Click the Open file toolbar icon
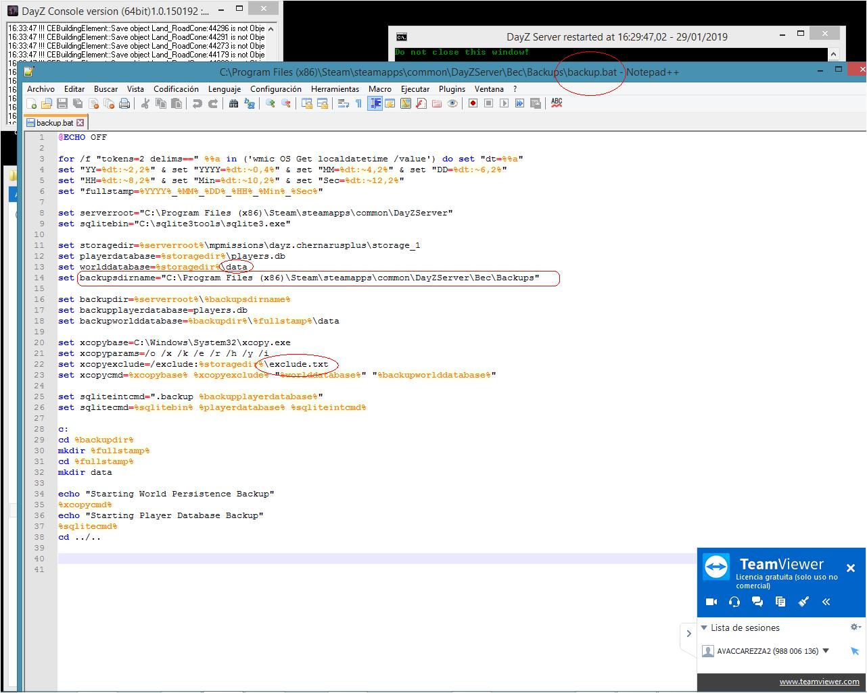This screenshot has width=867, height=693. pyautogui.click(x=47, y=103)
